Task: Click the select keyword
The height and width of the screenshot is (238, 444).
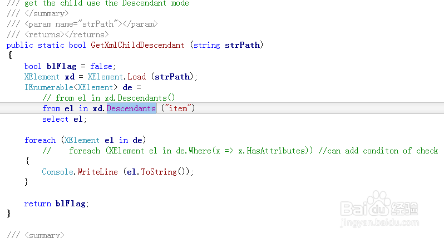Action: coord(55,119)
